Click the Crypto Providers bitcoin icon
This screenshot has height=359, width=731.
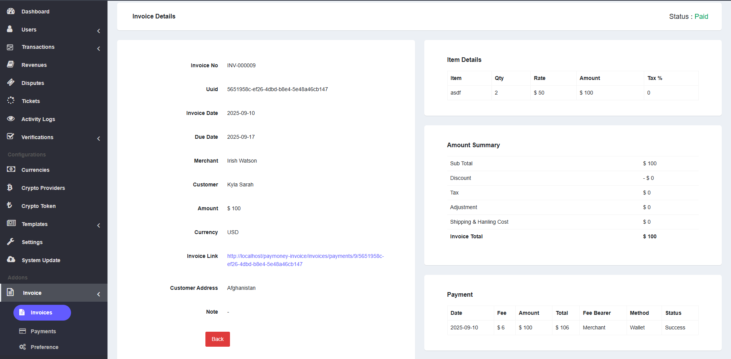10,188
